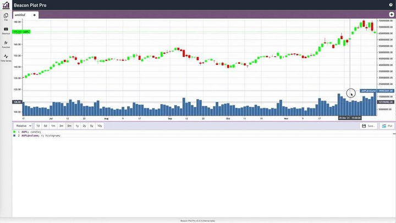Click the help question mark icon

(x=391, y=5)
